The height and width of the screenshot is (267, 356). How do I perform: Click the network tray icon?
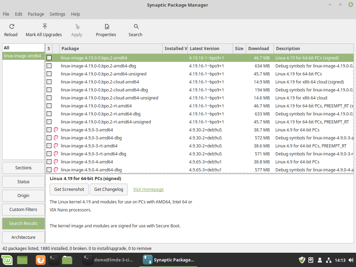tap(329, 260)
